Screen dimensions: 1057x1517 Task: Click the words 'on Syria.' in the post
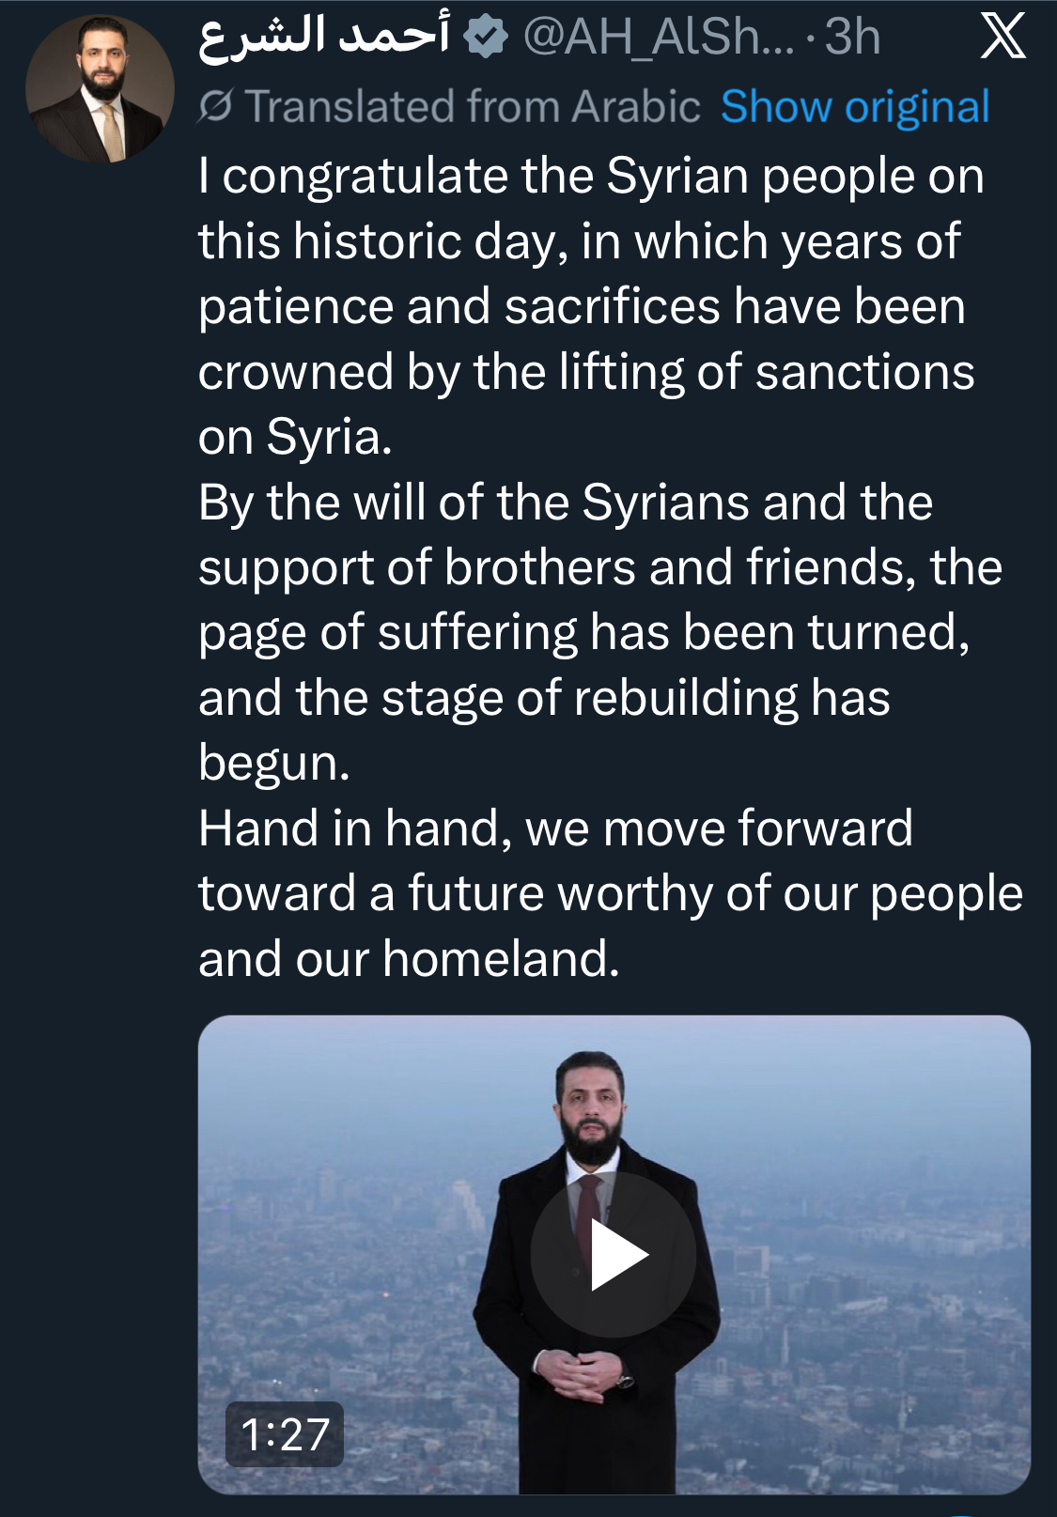coord(295,437)
